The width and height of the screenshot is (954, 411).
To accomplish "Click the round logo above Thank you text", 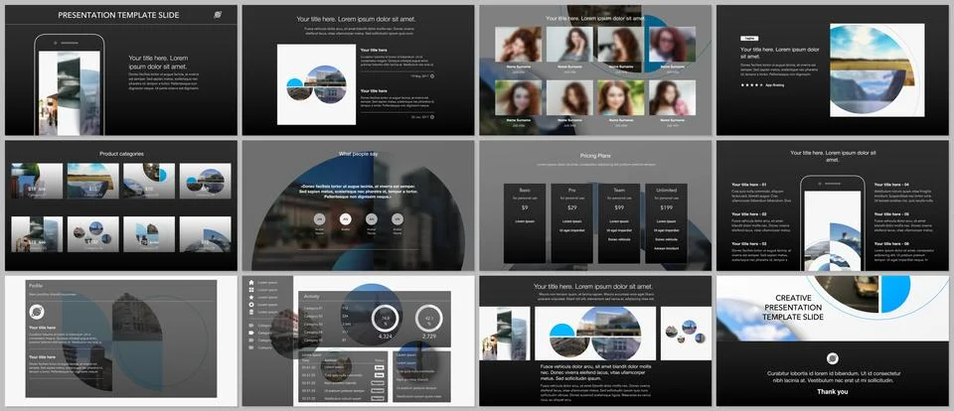I will pyautogui.click(x=833, y=358).
